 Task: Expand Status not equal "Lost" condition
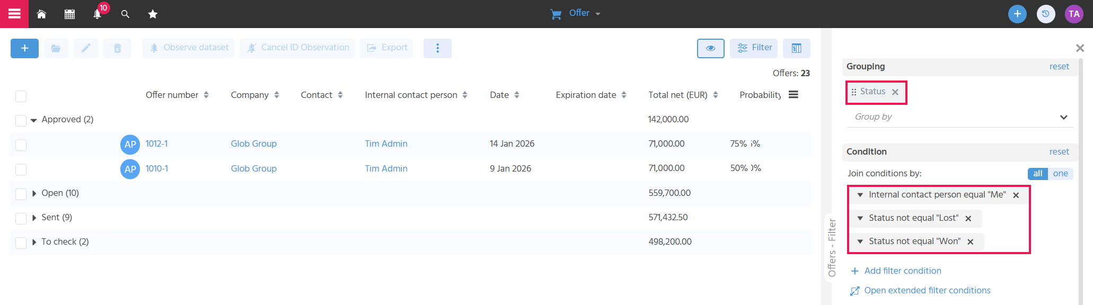point(860,218)
